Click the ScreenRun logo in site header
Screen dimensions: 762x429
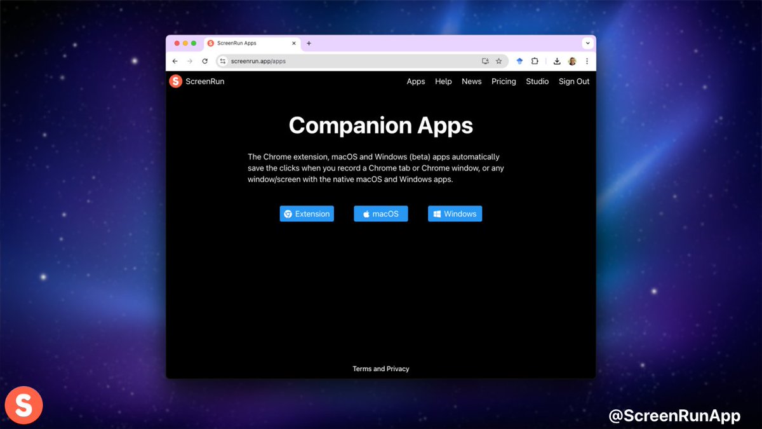point(197,81)
